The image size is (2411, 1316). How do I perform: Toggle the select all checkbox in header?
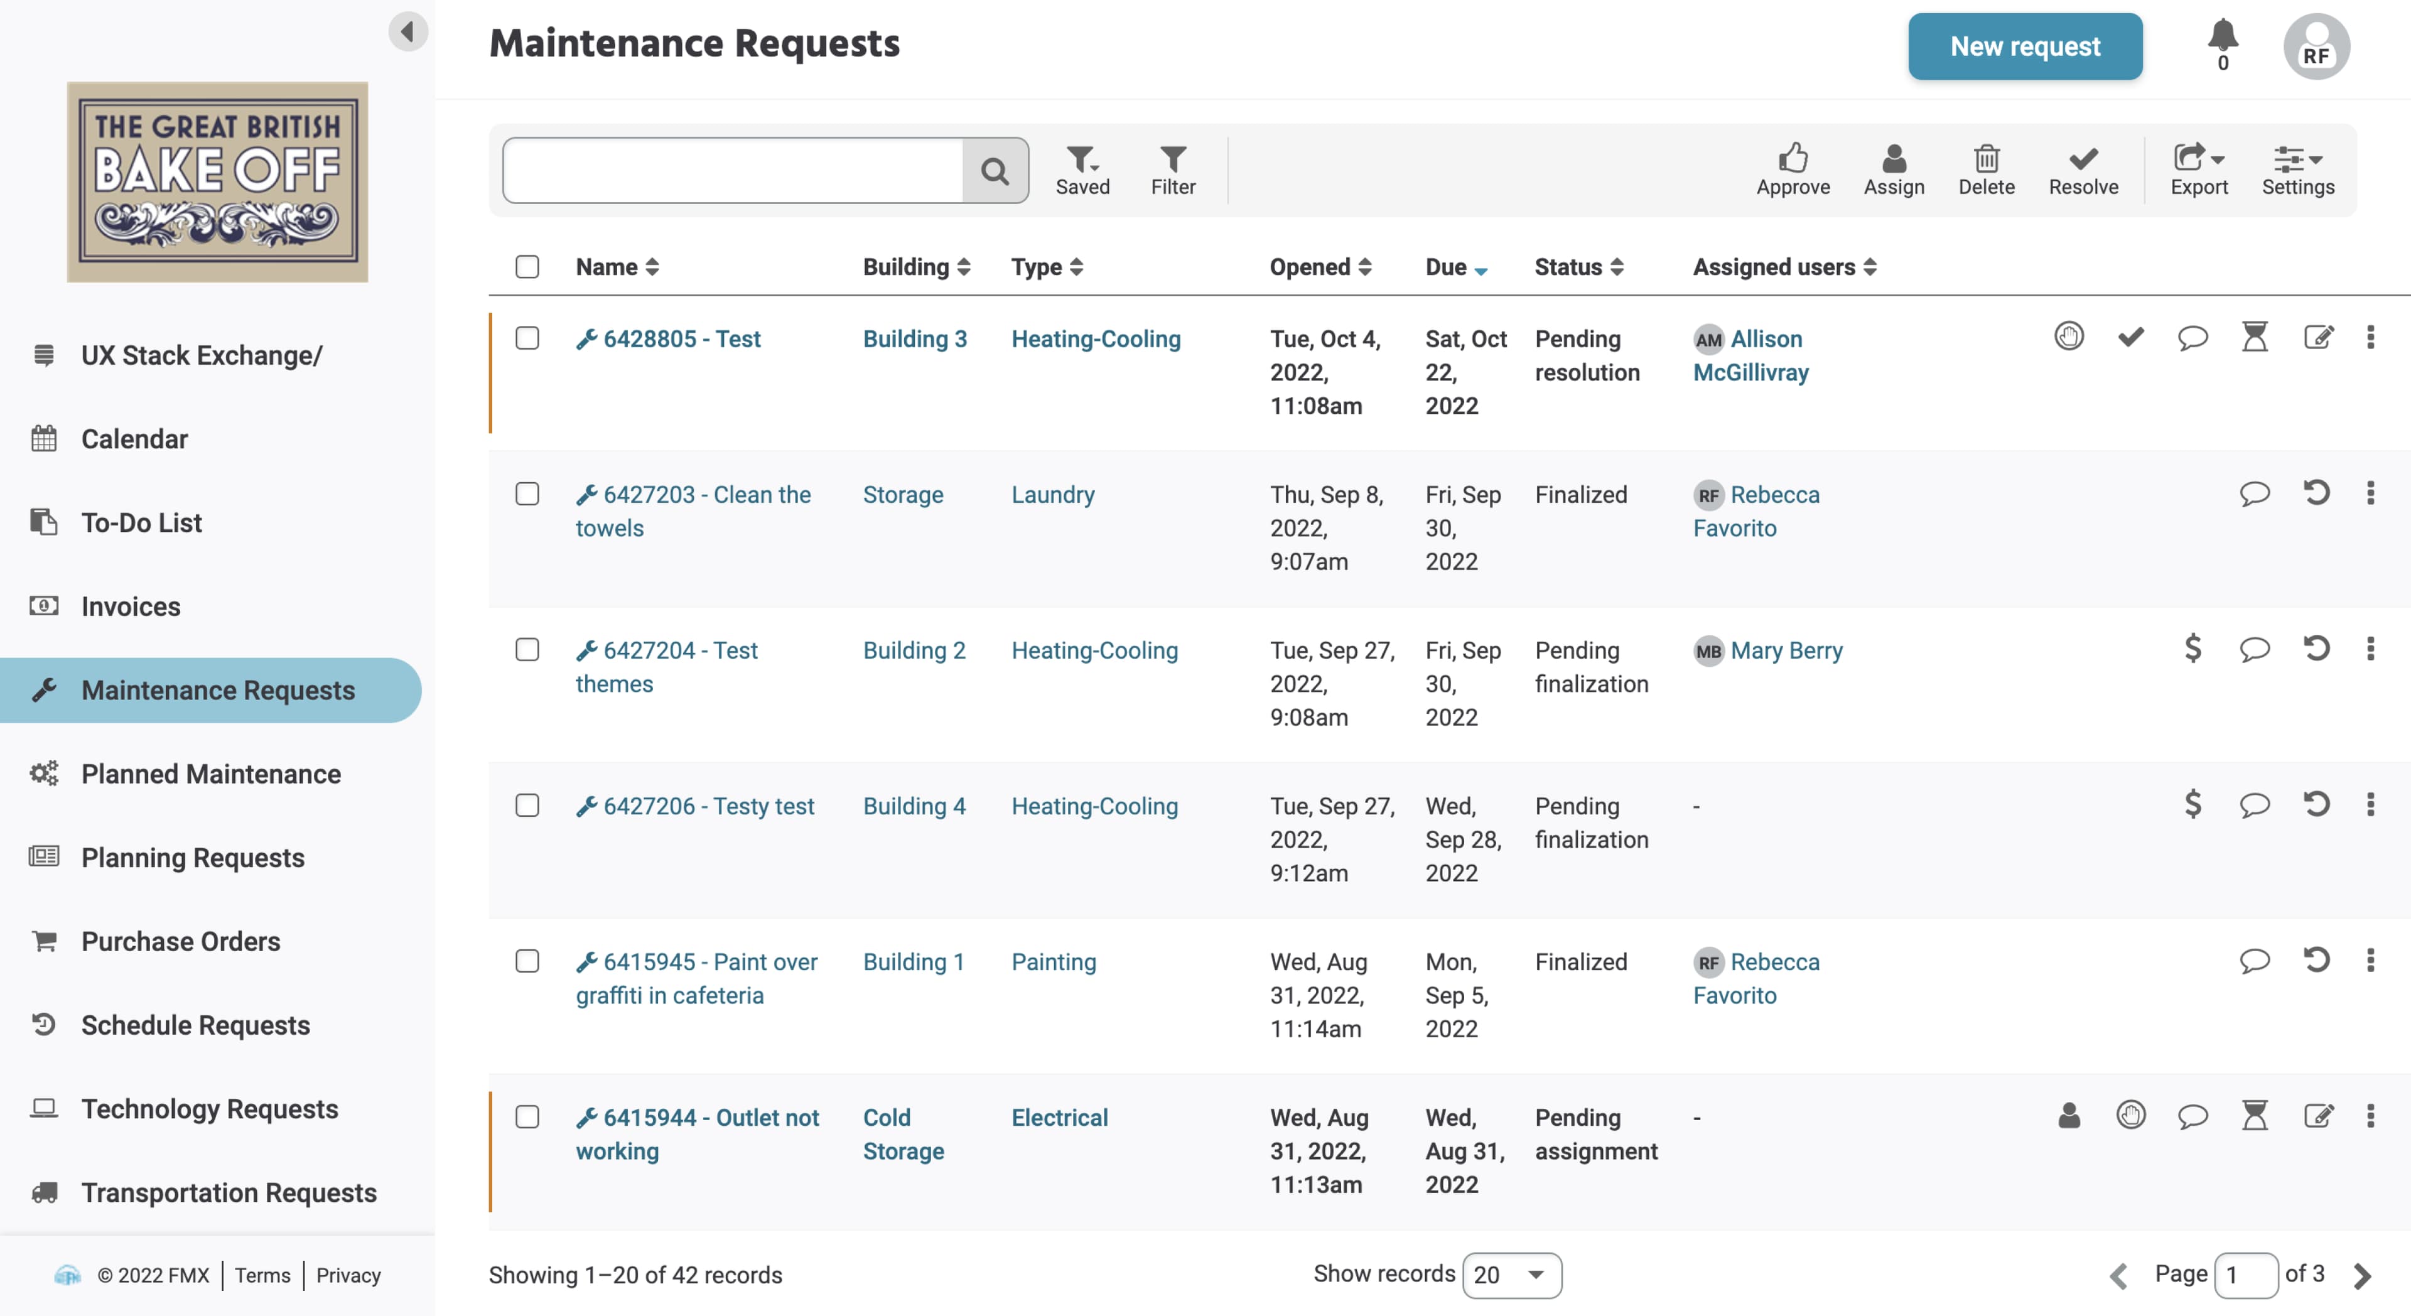pyautogui.click(x=528, y=264)
